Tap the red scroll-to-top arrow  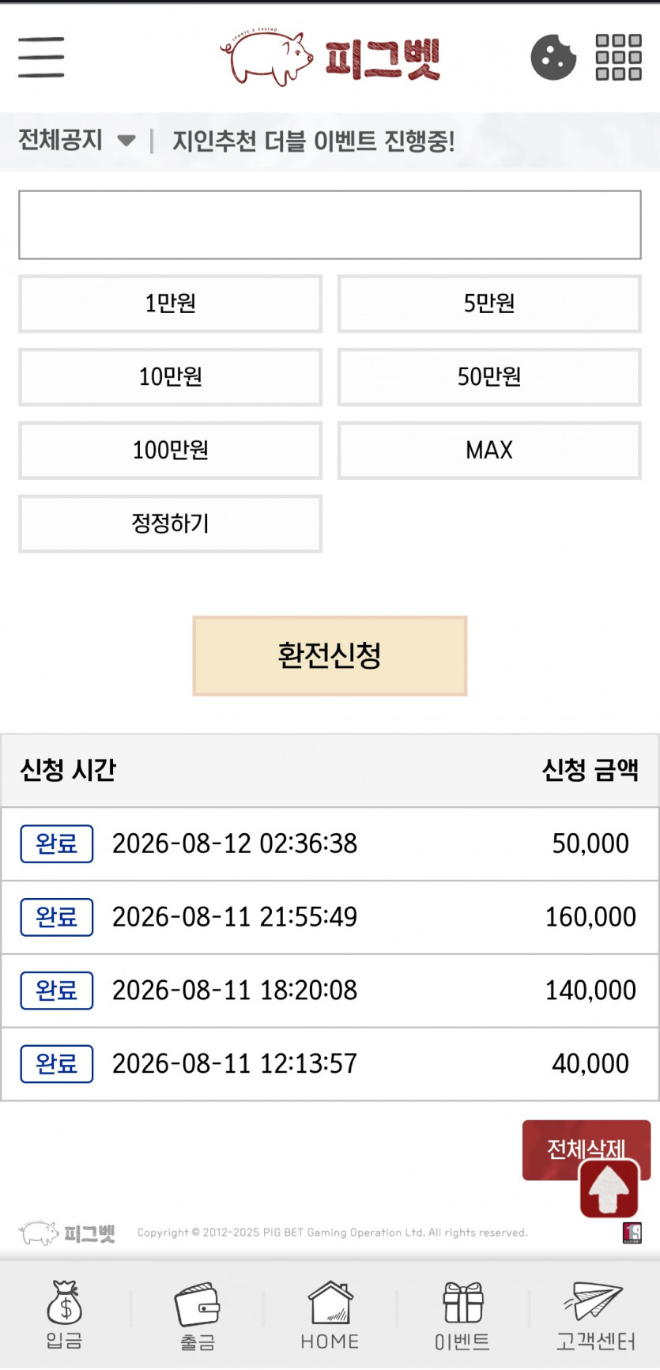tap(609, 1188)
